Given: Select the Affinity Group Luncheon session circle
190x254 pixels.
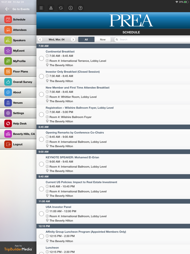Looking at the screenshot, I should 41,236.
